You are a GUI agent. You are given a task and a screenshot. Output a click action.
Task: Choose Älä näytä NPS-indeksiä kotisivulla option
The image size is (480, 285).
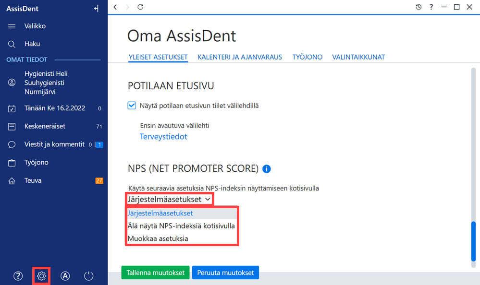(x=182, y=226)
